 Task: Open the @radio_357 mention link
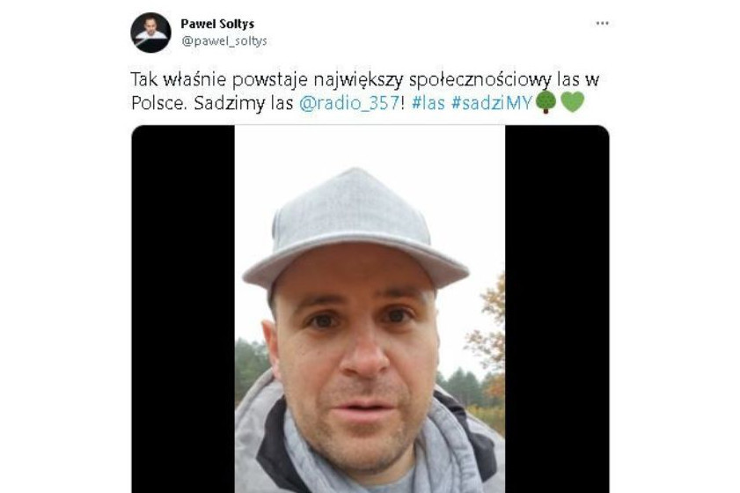coord(349,102)
